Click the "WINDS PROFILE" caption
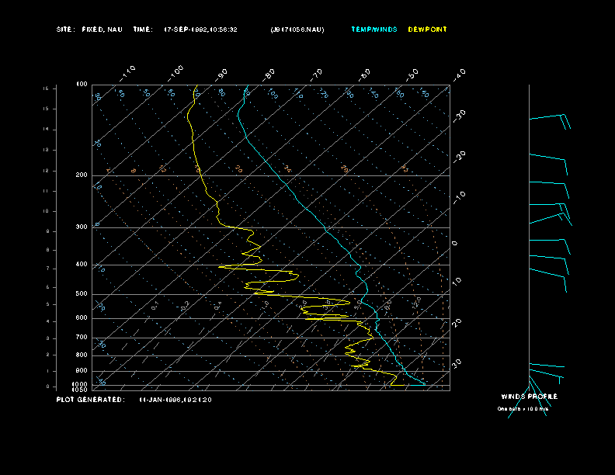Screen dimensions: 615x475 coord(529,397)
